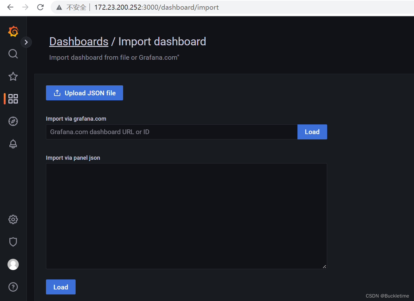Open the Explore compass icon
This screenshot has width=414, height=301.
coord(13,121)
